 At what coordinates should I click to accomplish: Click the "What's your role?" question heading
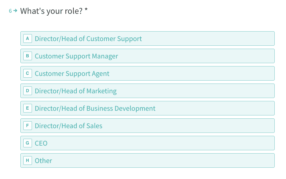point(51,11)
